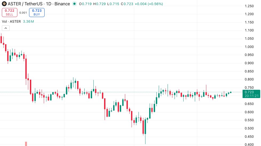The width and height of the screenshot is (261, 146).
Task: Open the ASTER / TetherUS symbol title
Action: click(25, 4)
